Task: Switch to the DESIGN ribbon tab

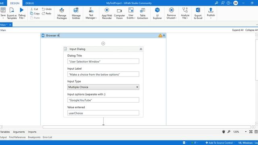Action: (15, 3)
